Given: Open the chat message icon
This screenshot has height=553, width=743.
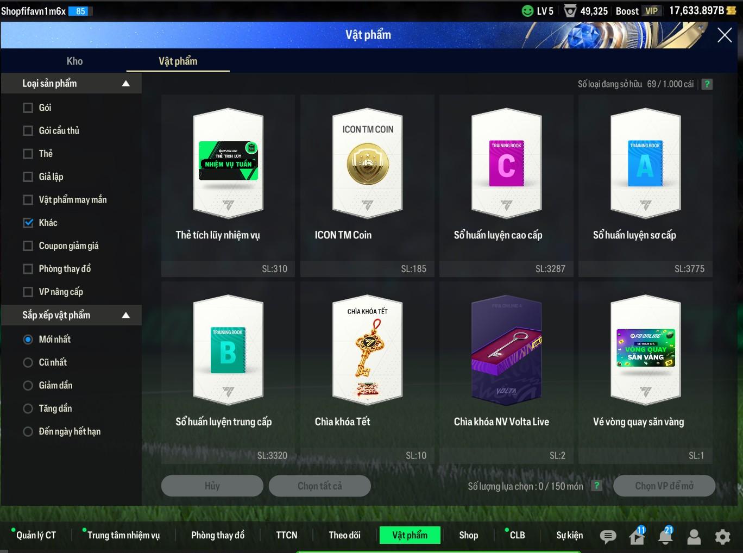Looking at the screenshot, I should [x=608, y=537].
